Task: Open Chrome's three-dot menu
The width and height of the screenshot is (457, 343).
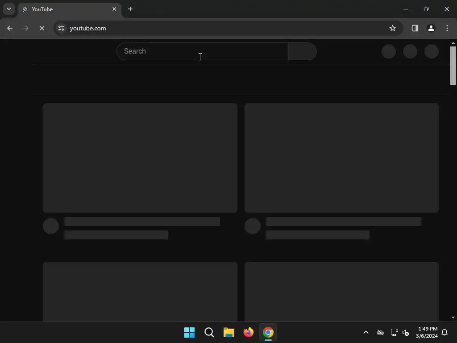Action: pyautogui.click(x=447, y=28)
